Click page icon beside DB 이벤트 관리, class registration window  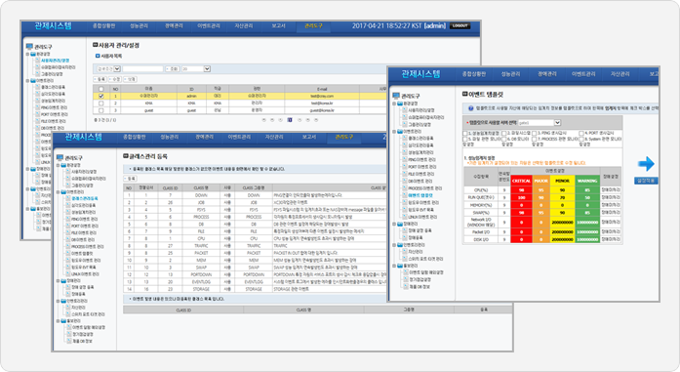[68, 239]
